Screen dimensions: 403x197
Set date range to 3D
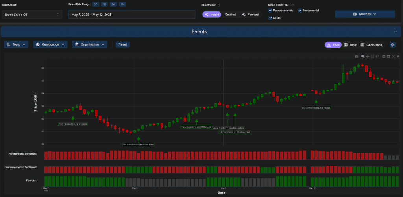click(x=96, y=4)
